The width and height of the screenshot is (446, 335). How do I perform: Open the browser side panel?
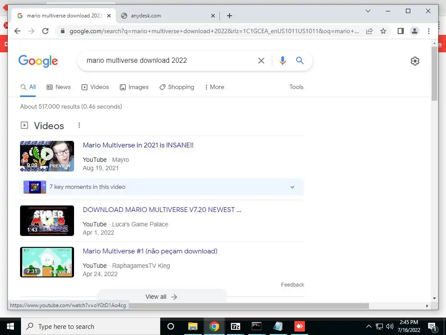click(x=401, y=31)
